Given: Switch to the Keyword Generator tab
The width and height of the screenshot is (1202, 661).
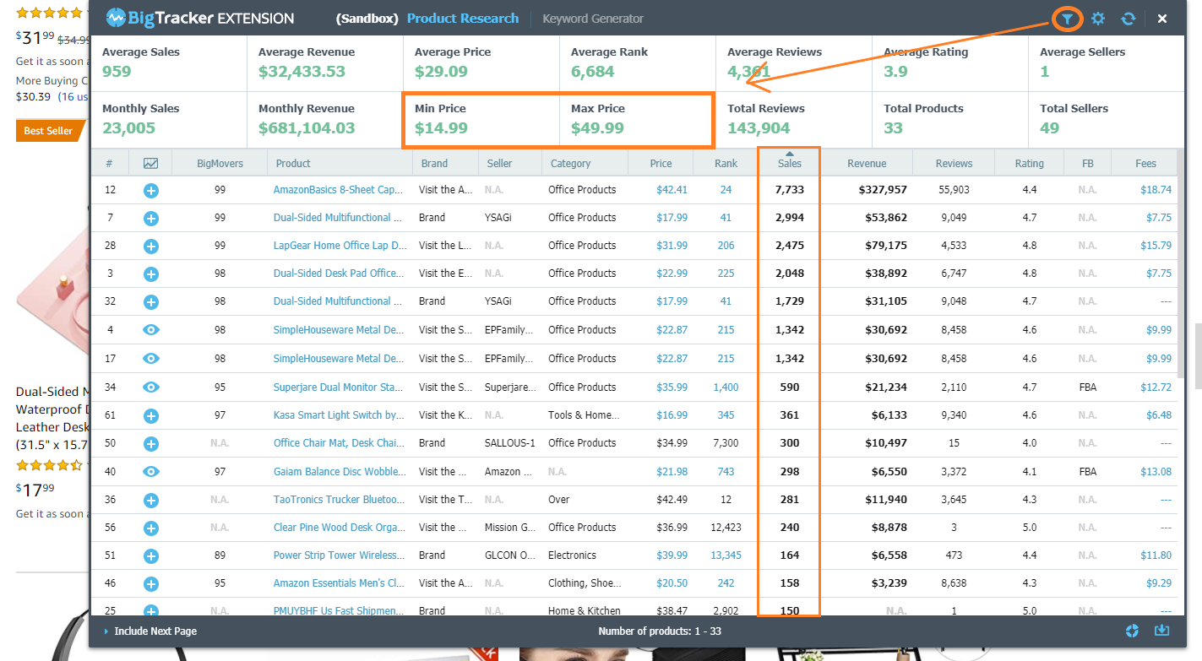Looking at the screenshot, I should (593, 19).
